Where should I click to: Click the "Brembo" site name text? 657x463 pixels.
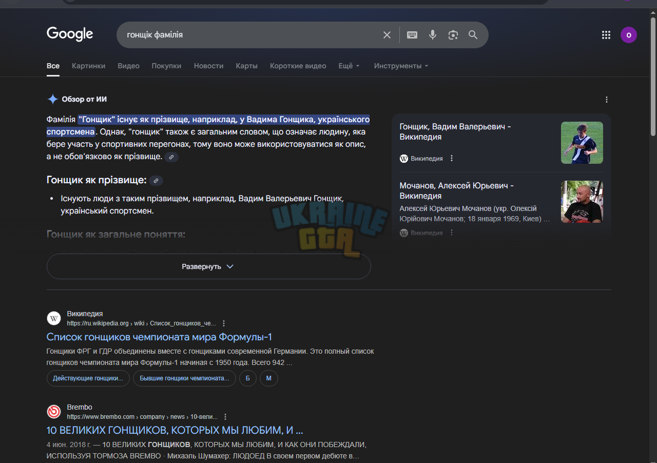point(80,407)
